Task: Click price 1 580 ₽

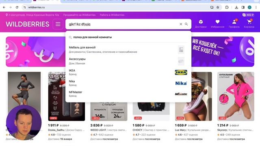Action: (x=139, y=125)
